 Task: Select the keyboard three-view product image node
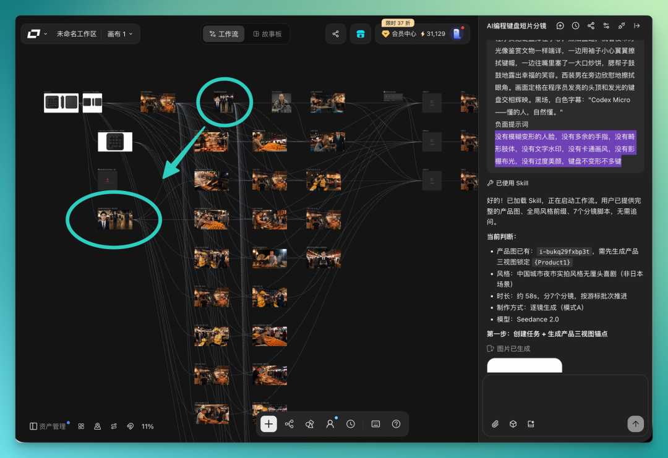pyautogui.click(x=61, y=103)
